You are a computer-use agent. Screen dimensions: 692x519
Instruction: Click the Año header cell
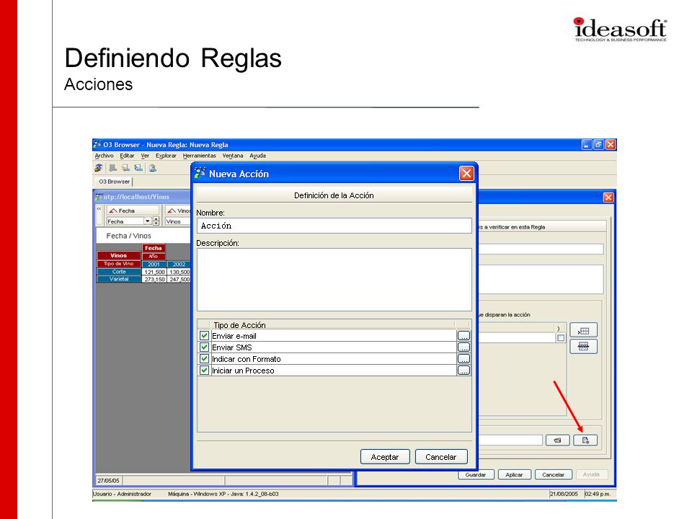pyautogui.click(x=154, y=256)
